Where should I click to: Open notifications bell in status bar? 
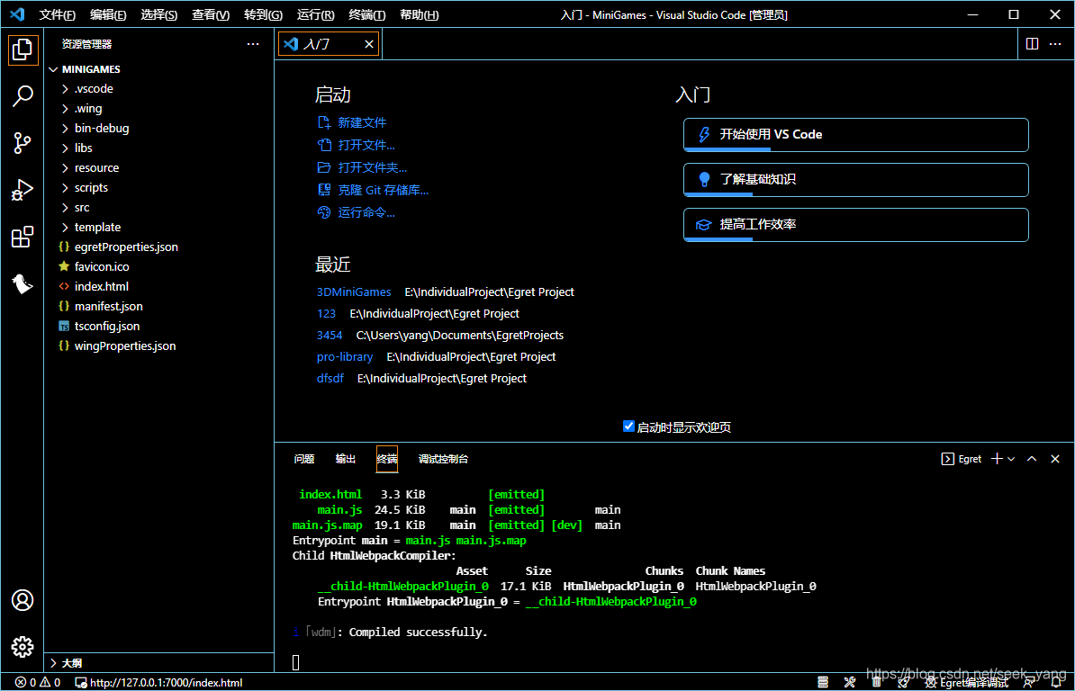1056,682
